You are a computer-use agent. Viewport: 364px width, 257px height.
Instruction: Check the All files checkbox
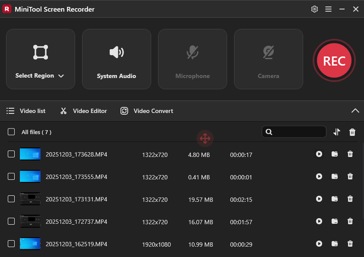(x=11, y=132)
